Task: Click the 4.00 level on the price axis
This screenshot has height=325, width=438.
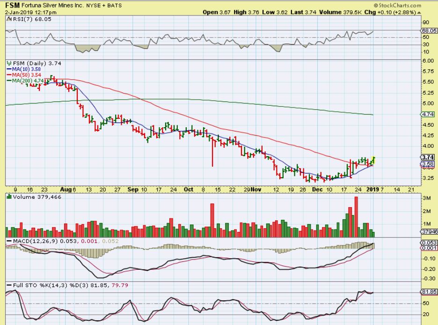Action: pos(428,146)
